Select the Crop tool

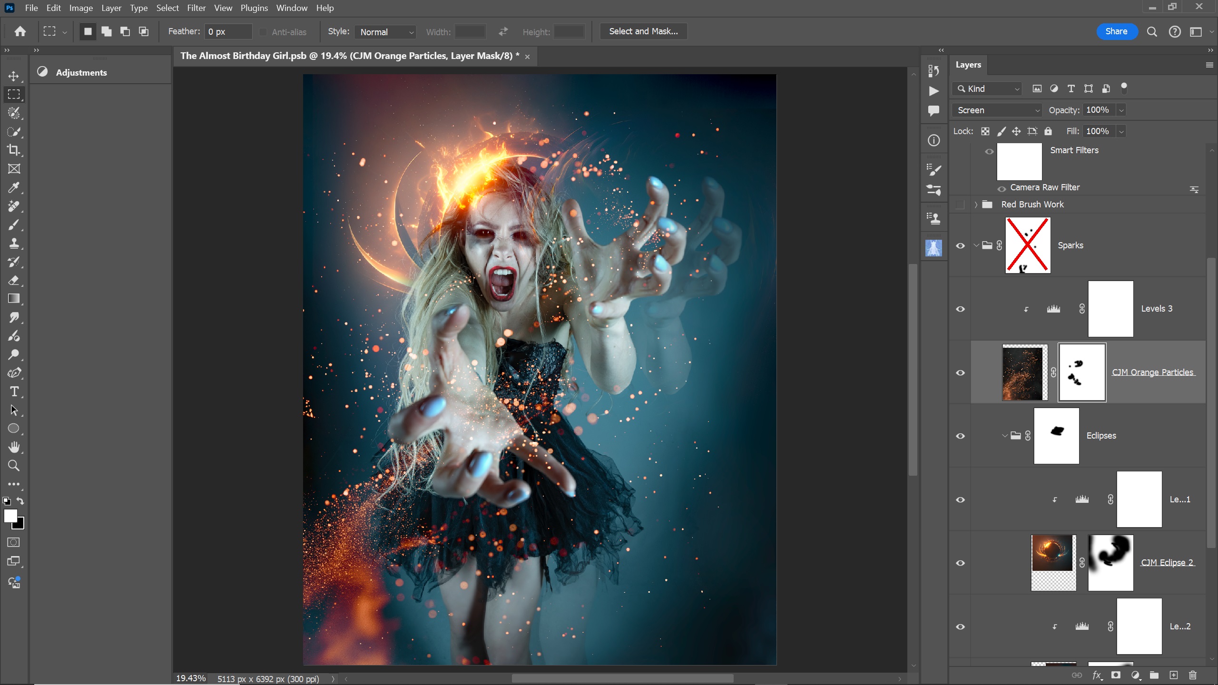14,150
